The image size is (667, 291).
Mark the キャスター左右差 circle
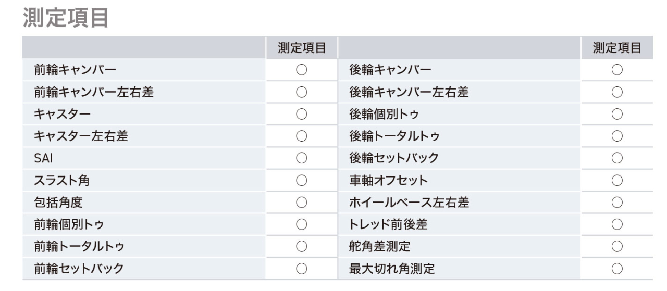point(302,136)
